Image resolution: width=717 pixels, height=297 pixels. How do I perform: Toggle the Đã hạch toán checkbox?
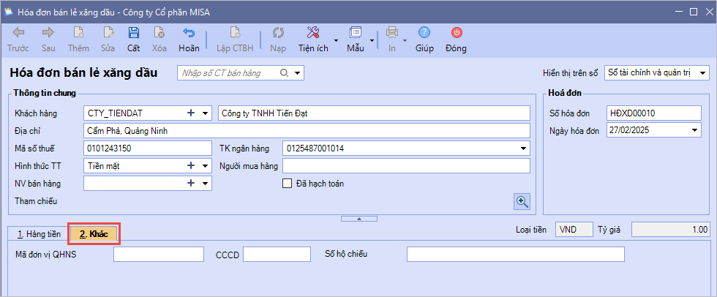(288, 184)
